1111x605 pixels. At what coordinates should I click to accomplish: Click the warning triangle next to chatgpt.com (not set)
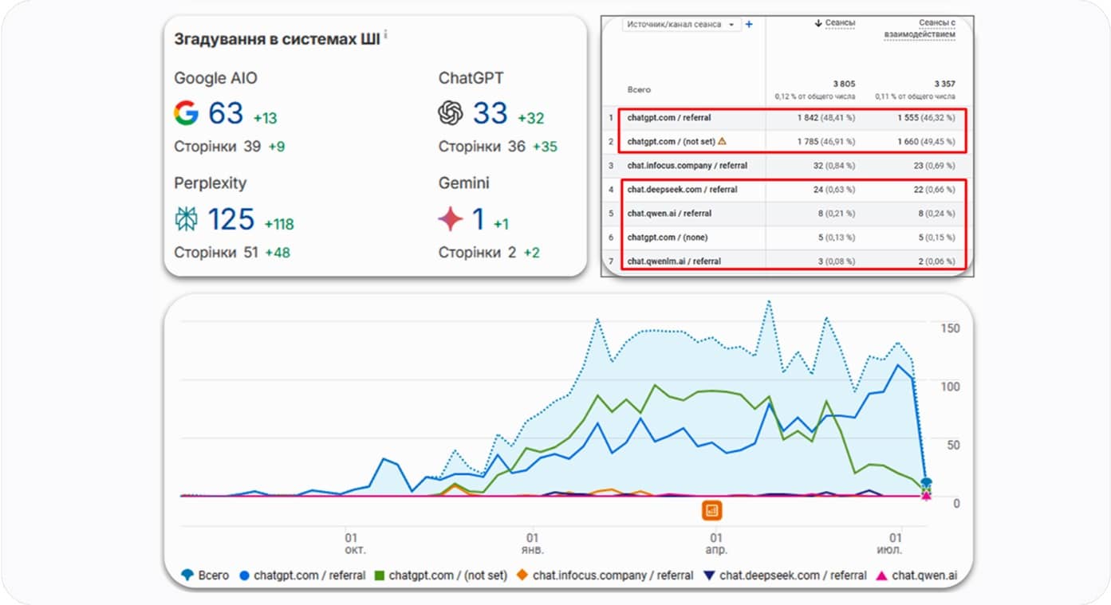click(722, 141)
